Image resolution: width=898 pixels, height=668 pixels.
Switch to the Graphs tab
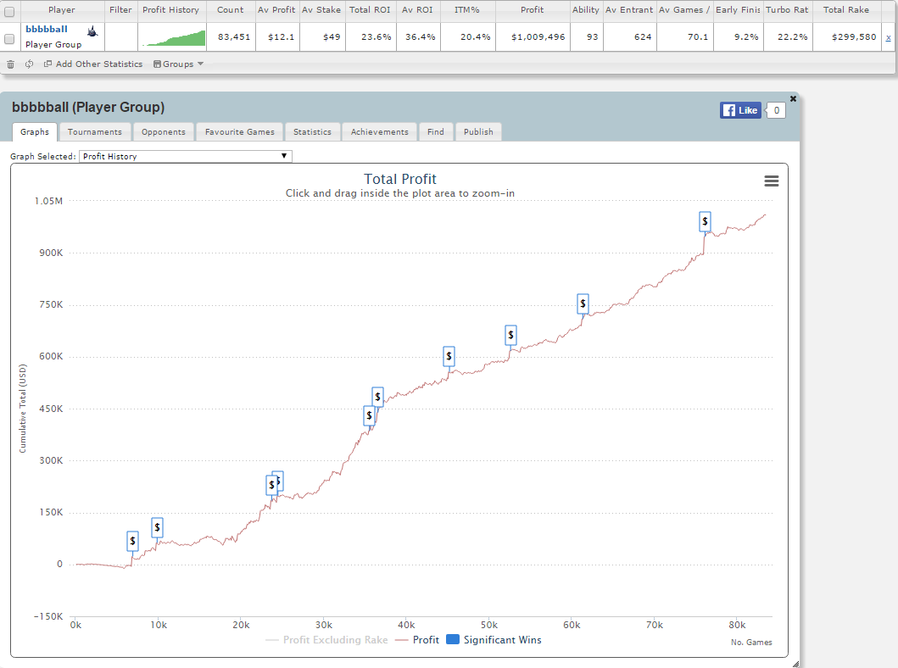(35, 131)
